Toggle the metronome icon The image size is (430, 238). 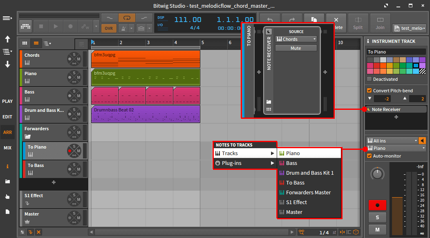click(123, 28)
